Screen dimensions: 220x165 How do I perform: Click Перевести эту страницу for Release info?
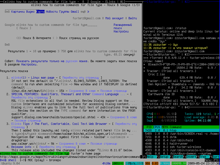pos(57,147)
